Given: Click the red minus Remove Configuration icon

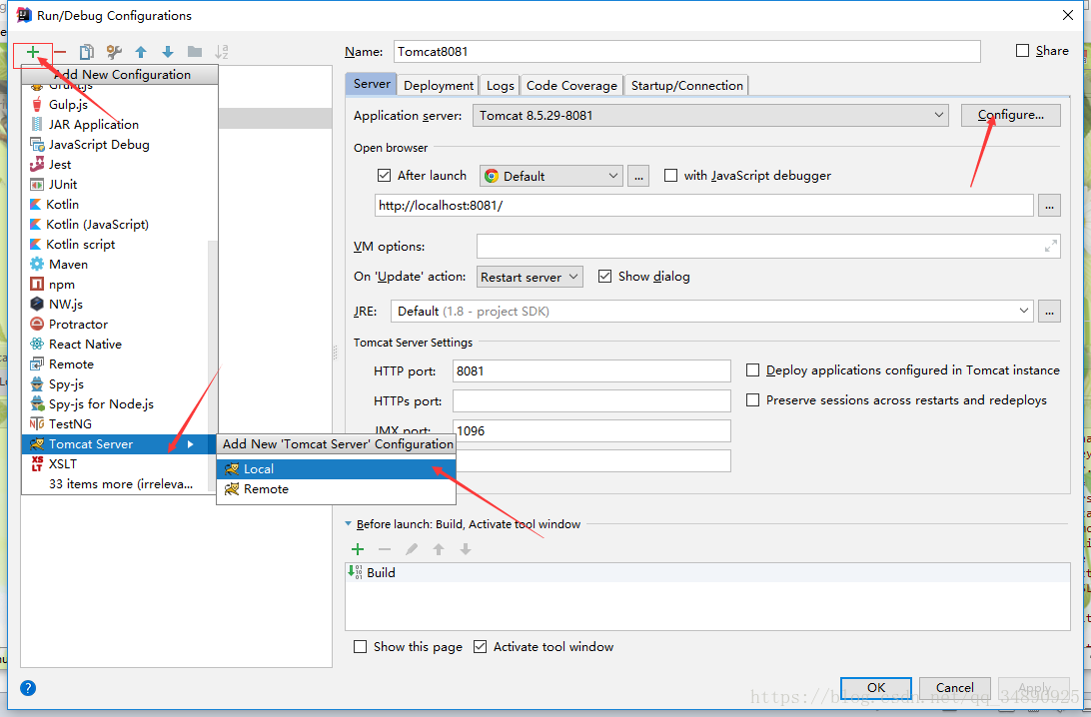Looking at the screenshot, I should [60, 52].
